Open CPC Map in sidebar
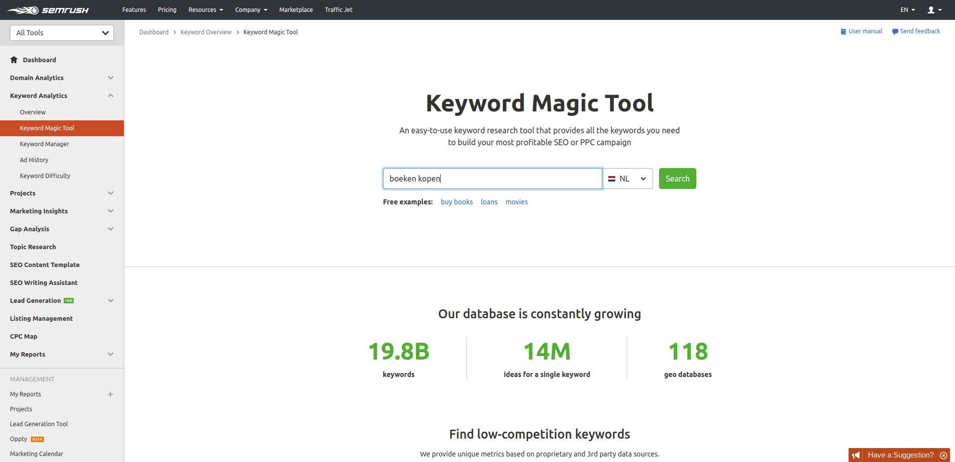The image size is (955, 462). (23, 337)
